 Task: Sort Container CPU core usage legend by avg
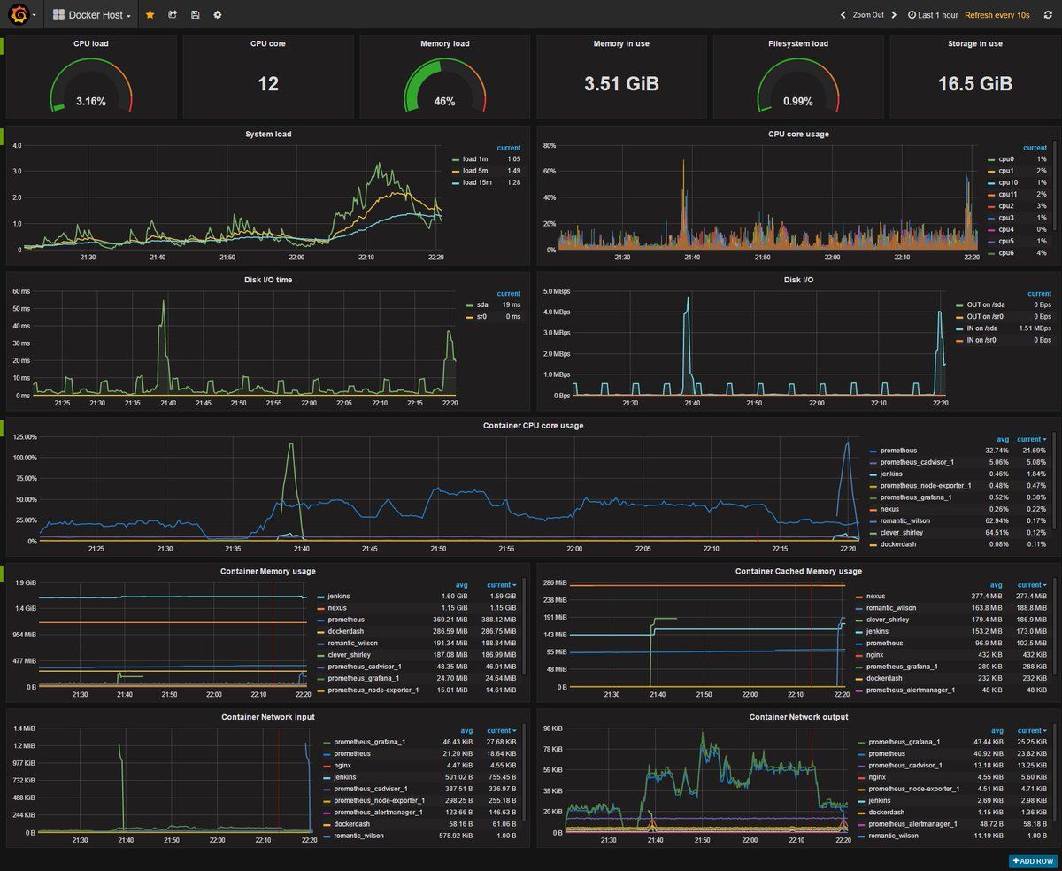(x=1002, y=439)
